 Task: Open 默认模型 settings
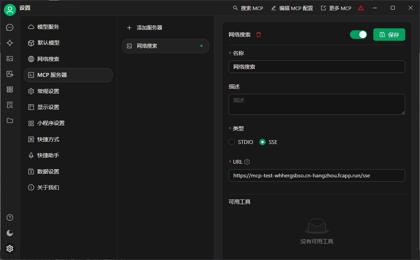pyautogui.click(x=68, y=43)
